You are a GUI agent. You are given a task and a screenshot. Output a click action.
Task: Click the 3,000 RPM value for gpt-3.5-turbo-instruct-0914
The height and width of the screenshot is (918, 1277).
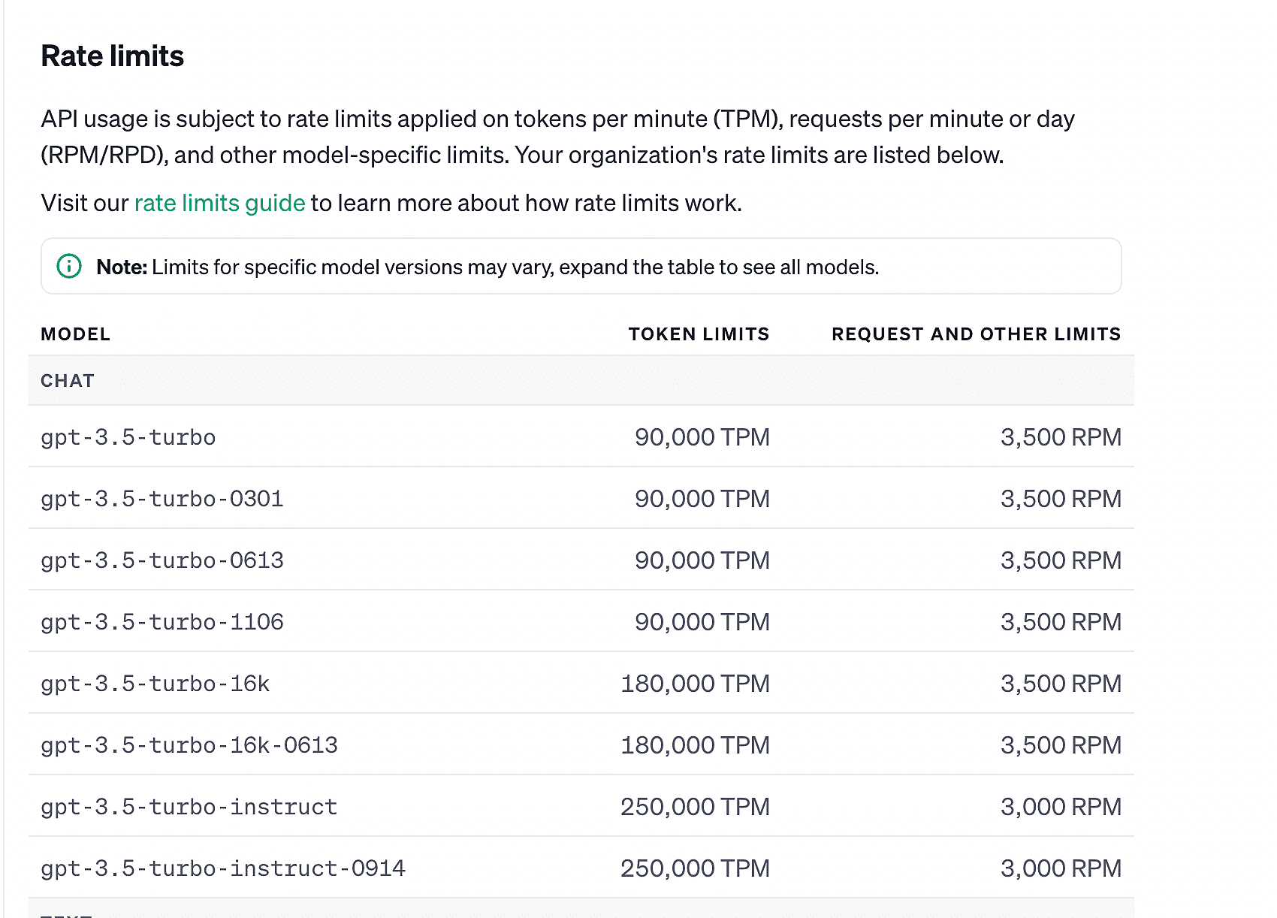pyautogui.click(x=1061, y=868)
